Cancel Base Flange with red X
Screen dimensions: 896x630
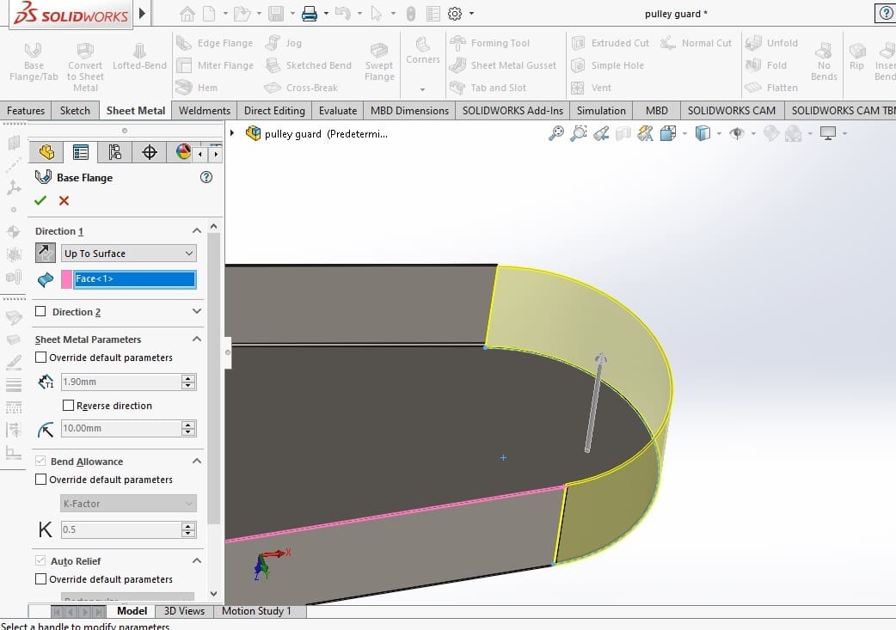coord(64,200)
